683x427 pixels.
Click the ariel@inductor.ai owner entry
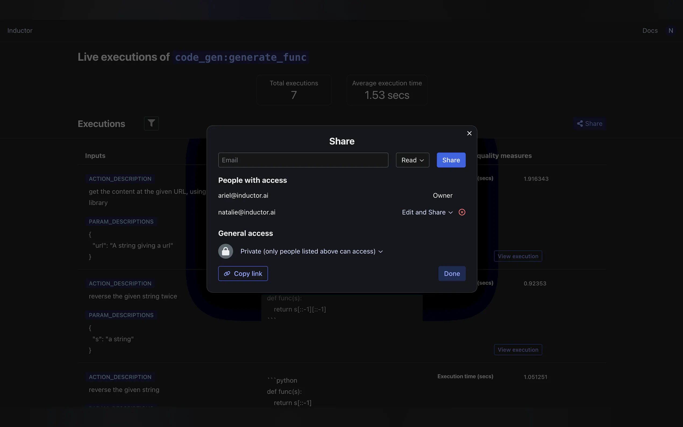click(243, 195)
